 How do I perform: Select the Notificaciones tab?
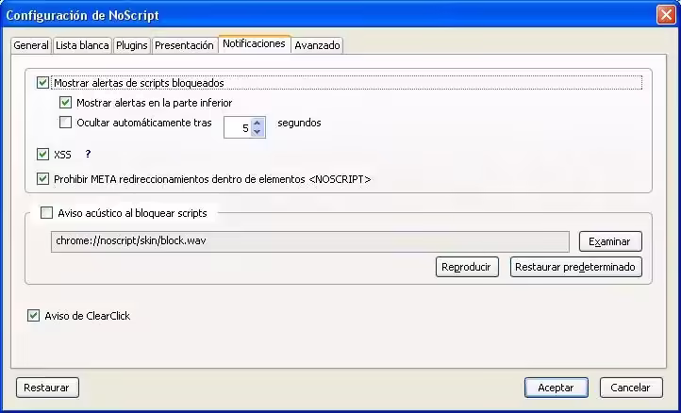pyautogui.click(x=254, y=44)
